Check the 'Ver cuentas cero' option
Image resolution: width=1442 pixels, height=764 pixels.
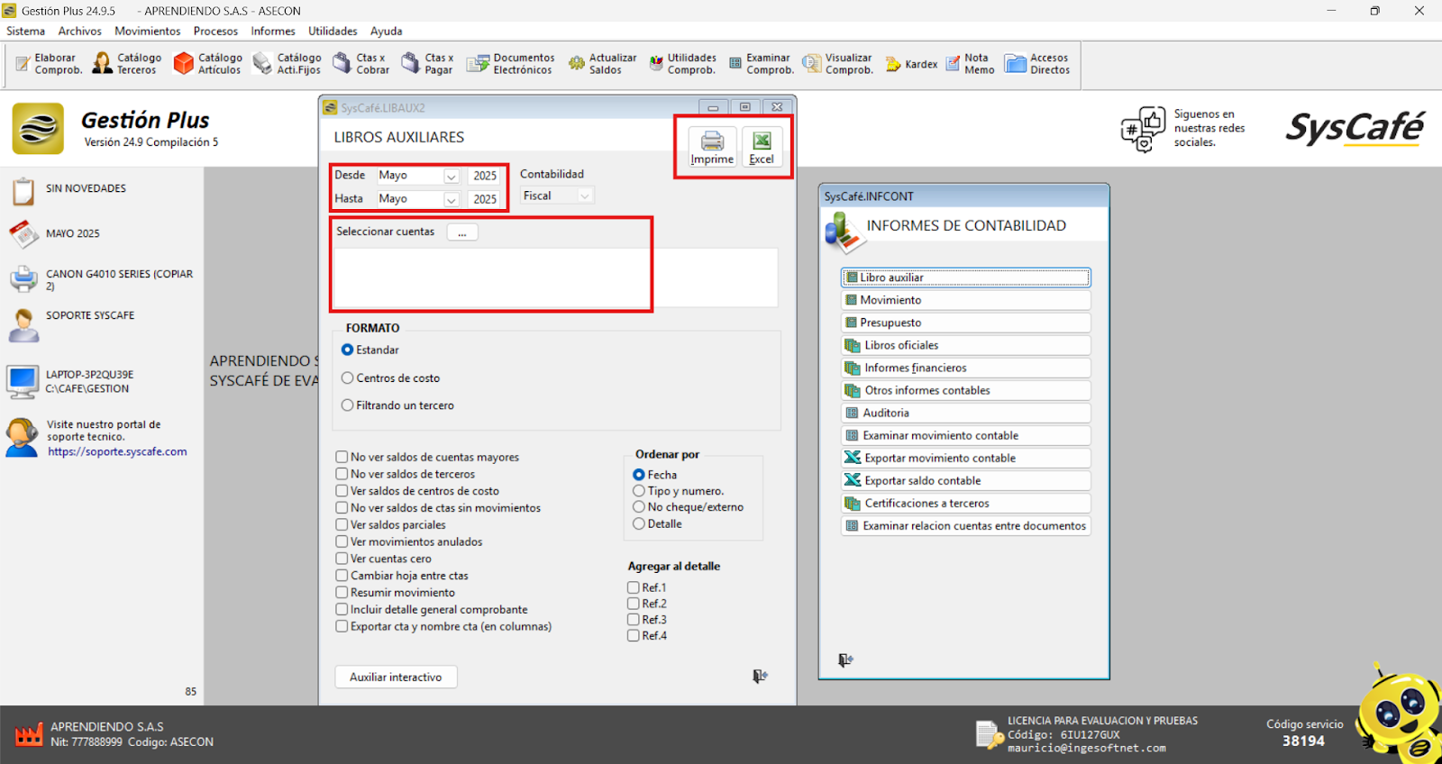coord(342,559)
